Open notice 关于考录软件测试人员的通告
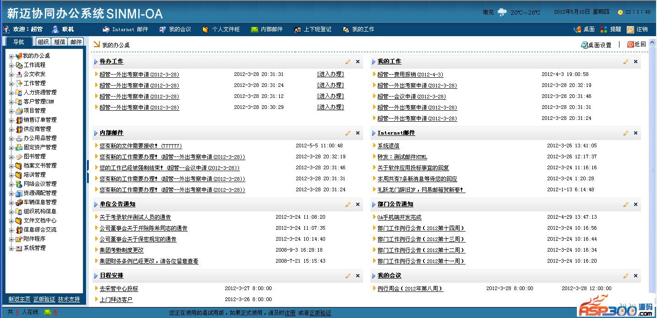Viewport: 657px width, 318px height. pos(135,217)
